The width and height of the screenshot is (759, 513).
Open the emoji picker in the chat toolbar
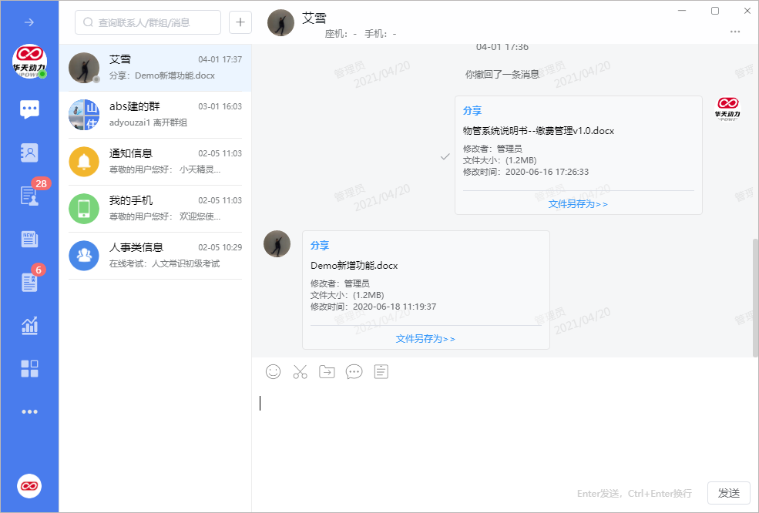(x=274, y=371)
